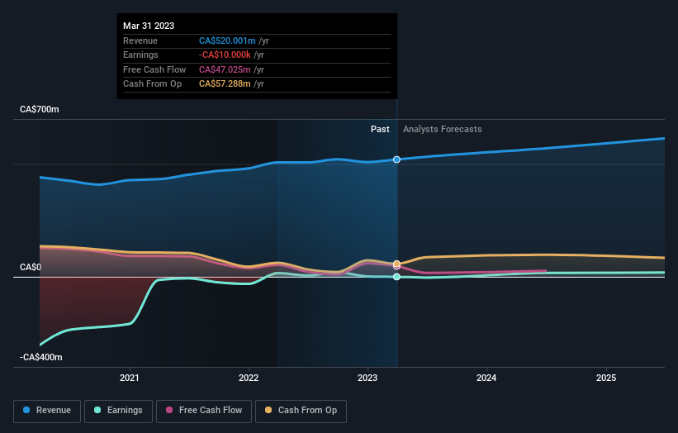
Task: Click the 2022 x-axis label
Action: pos(249,378)
